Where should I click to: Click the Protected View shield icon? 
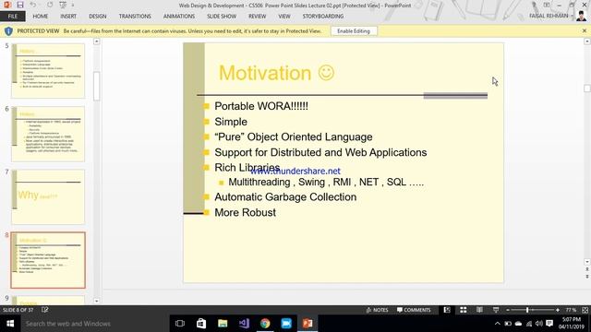8,30
